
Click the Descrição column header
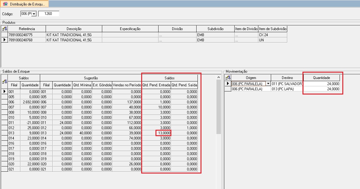pyautogui.click(x=74, y=29)
